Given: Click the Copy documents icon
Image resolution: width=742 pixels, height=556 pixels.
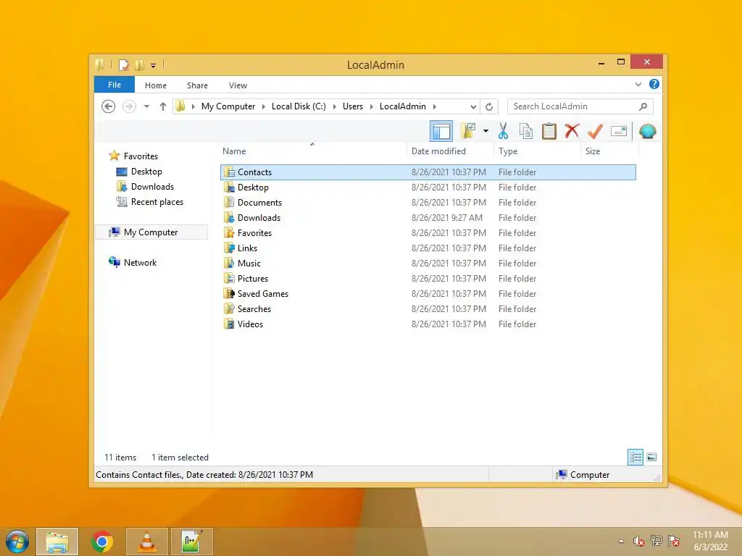Looking at the screenshot, I should (526, 131).
